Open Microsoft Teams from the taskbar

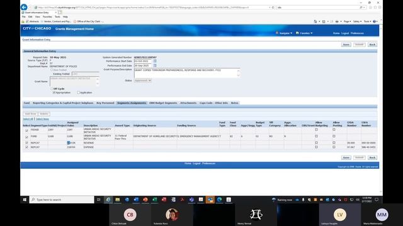[191, 200]
